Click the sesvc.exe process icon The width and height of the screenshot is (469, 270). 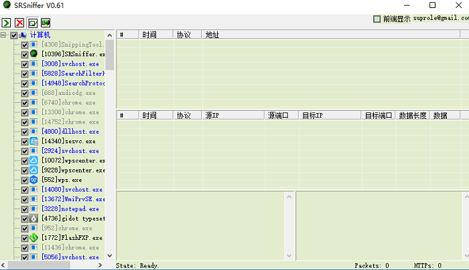click(x=33, y=141)
